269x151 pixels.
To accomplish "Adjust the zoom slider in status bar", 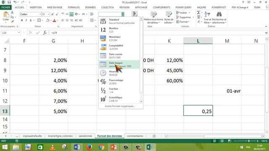I will pos(248,141).
